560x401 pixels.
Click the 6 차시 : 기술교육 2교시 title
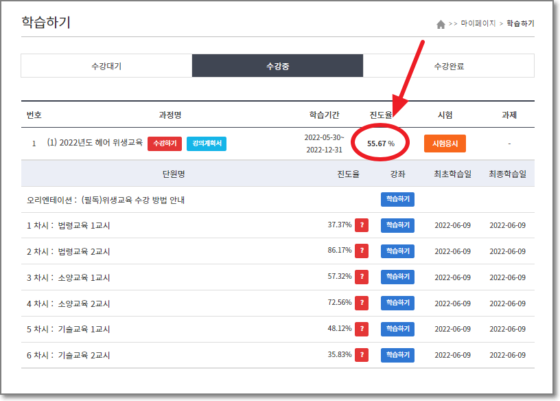68,355
